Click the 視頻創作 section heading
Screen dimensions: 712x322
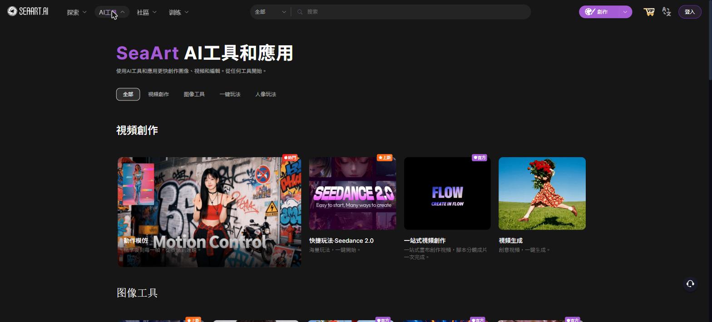click(x=137, y=130)
